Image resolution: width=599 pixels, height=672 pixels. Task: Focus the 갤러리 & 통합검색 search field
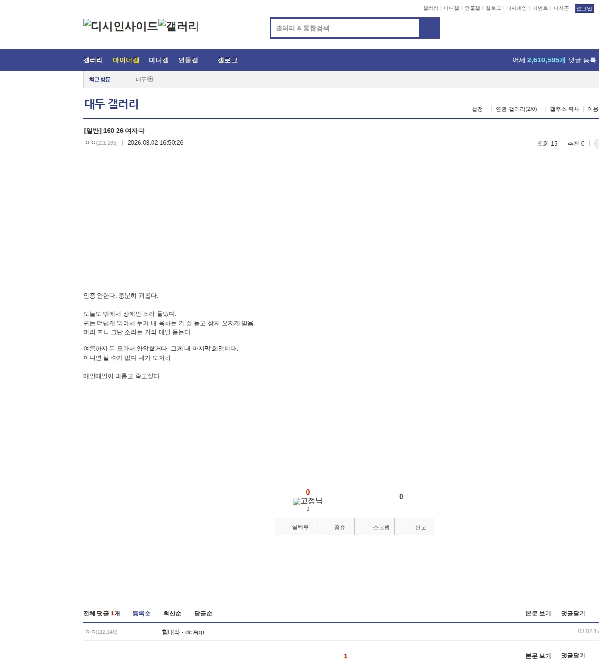click(x=345, y=28)
